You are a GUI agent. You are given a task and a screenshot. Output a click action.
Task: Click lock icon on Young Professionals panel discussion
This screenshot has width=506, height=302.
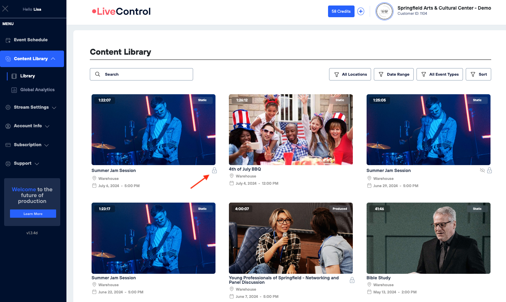pyautogui.click(x=352, y=280)
